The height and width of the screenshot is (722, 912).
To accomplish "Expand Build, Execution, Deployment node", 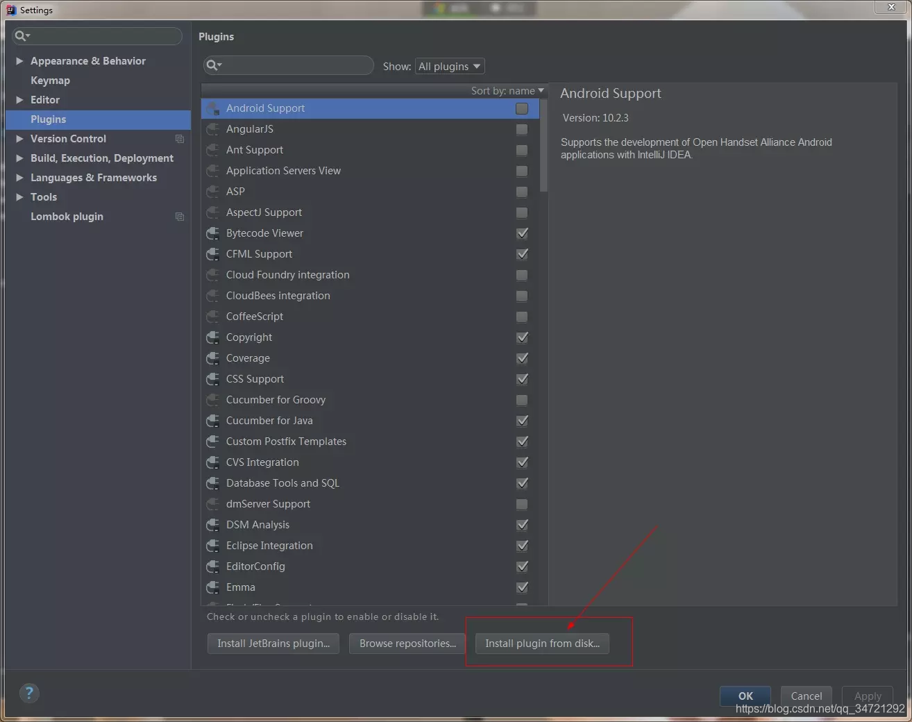I will pos(19,158).
